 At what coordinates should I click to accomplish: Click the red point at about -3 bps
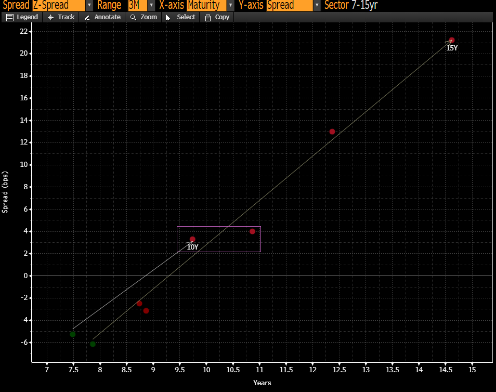[x=146, y=311]
